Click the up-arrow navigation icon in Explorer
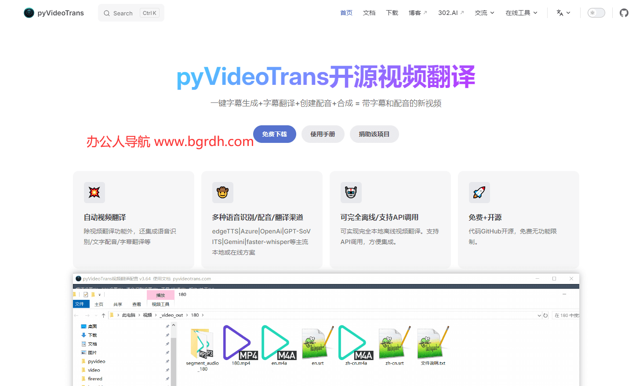Viewport: 643px width, 386px height. point(103,315)
